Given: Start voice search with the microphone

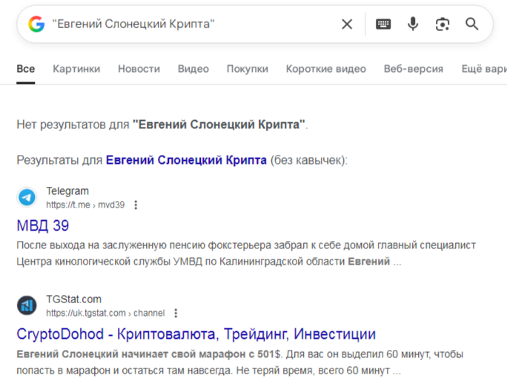Looking at the screenshot, I should pos(413,24).
